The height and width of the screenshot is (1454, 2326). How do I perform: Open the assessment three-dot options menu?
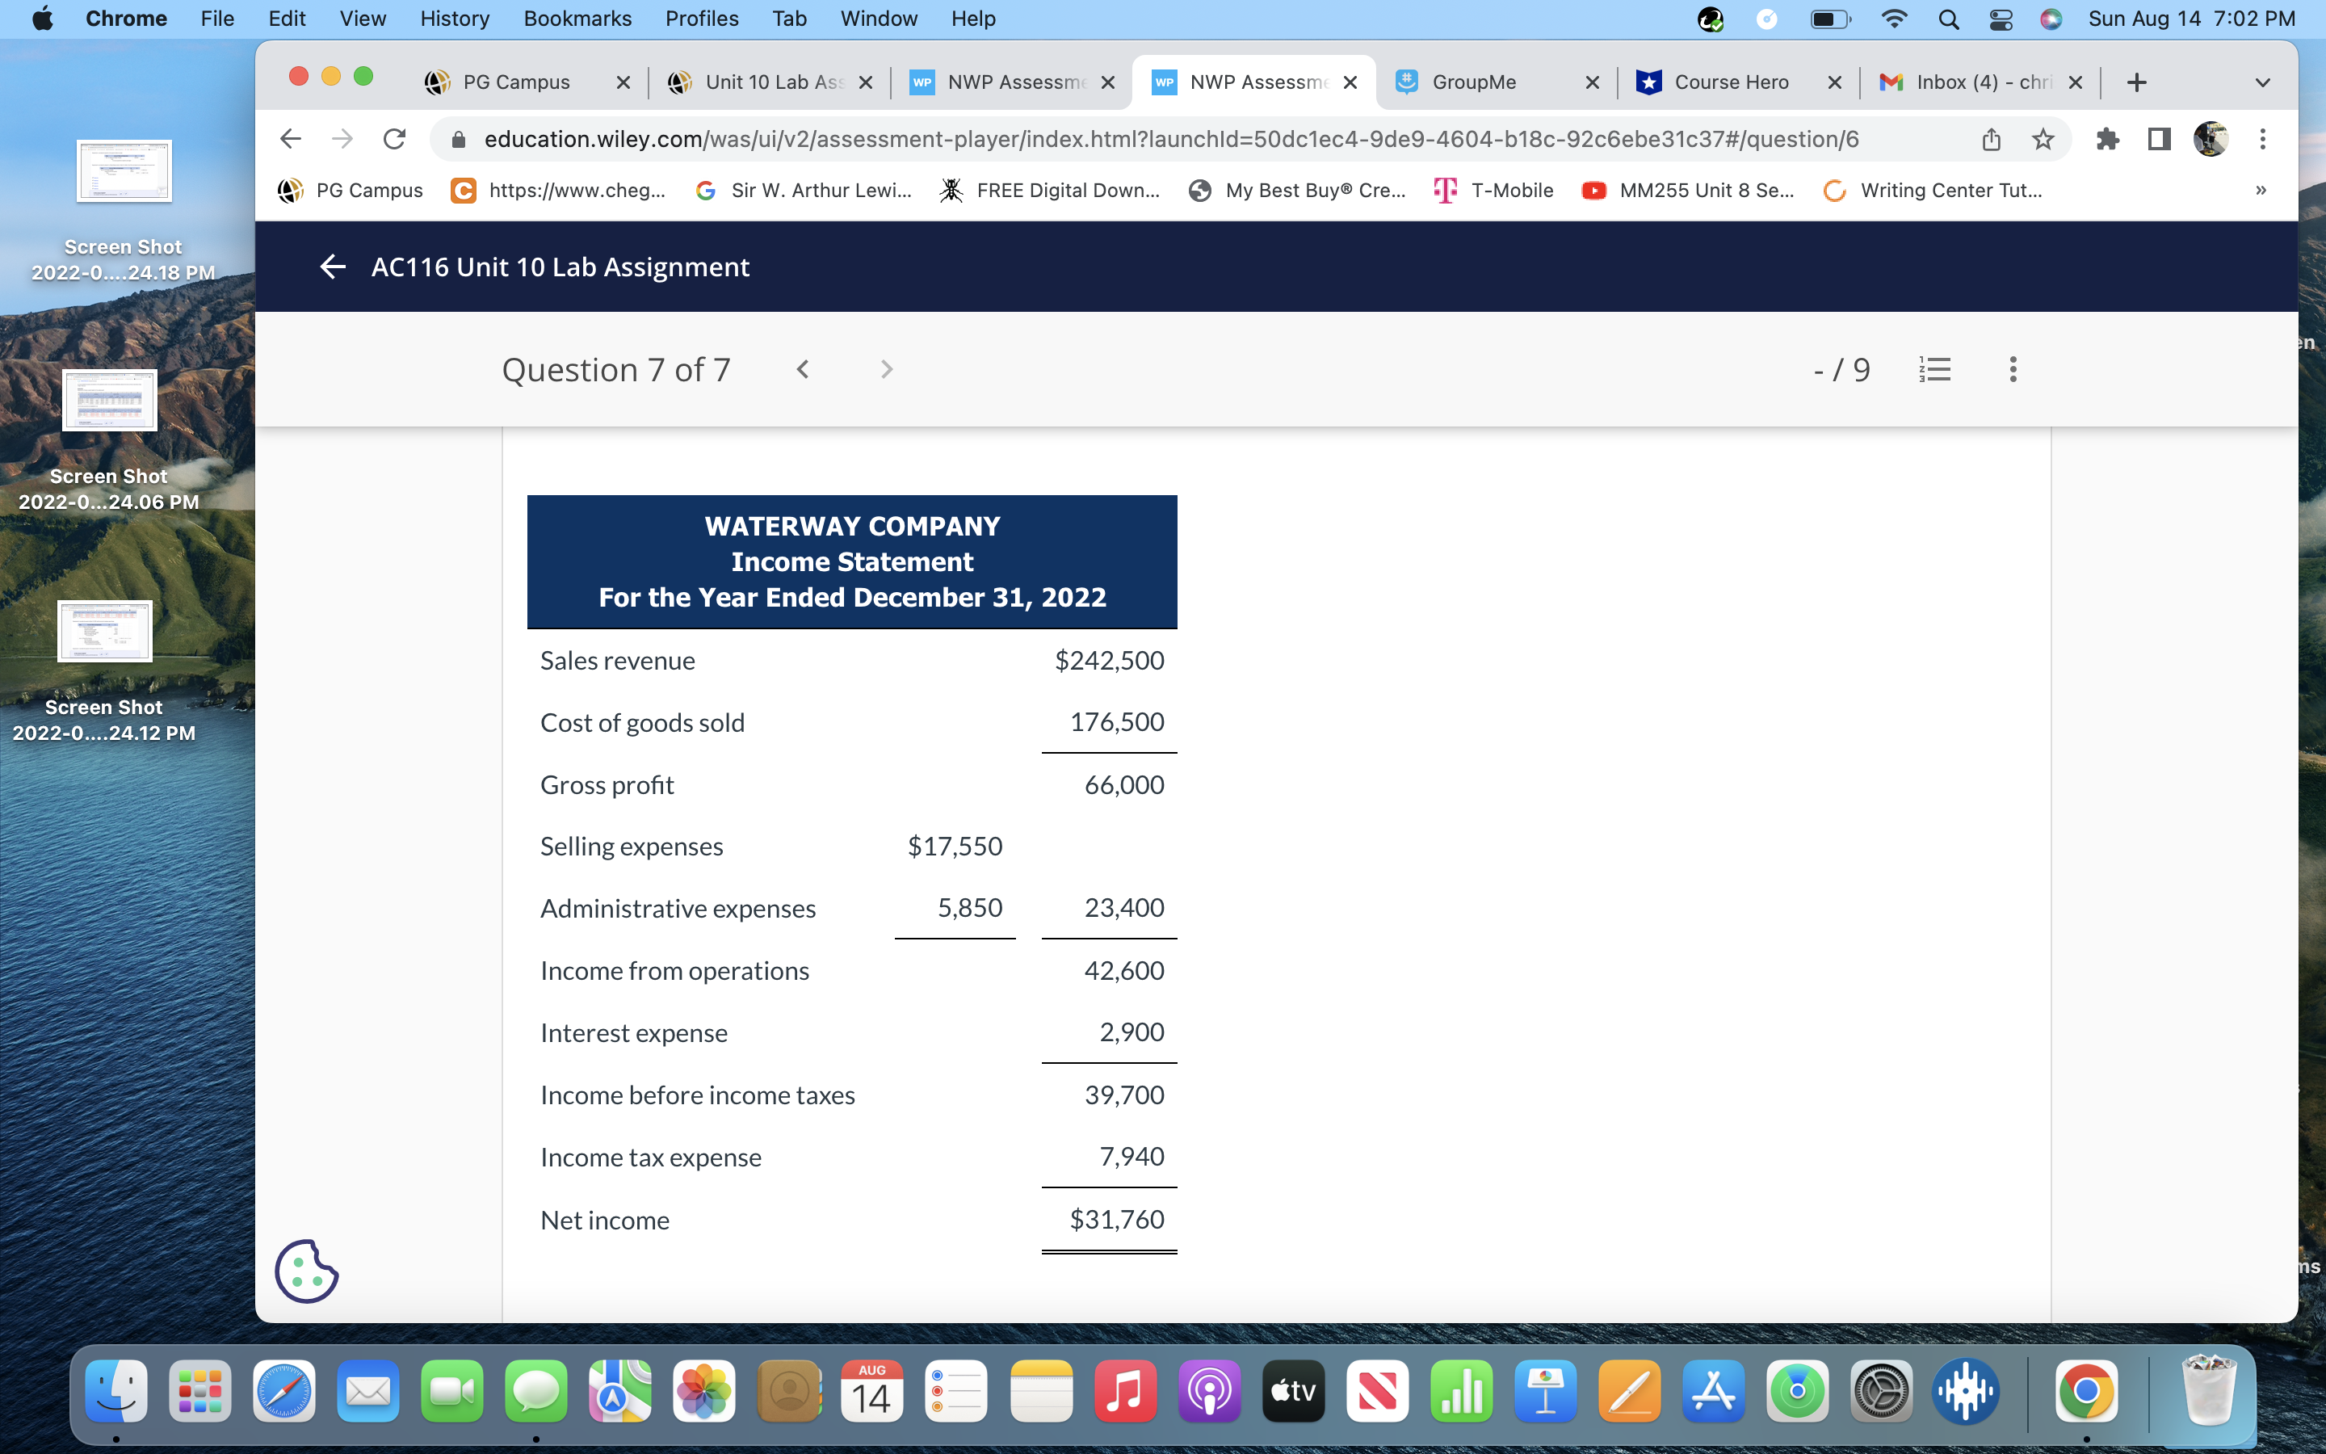[x=2013, y=369]
